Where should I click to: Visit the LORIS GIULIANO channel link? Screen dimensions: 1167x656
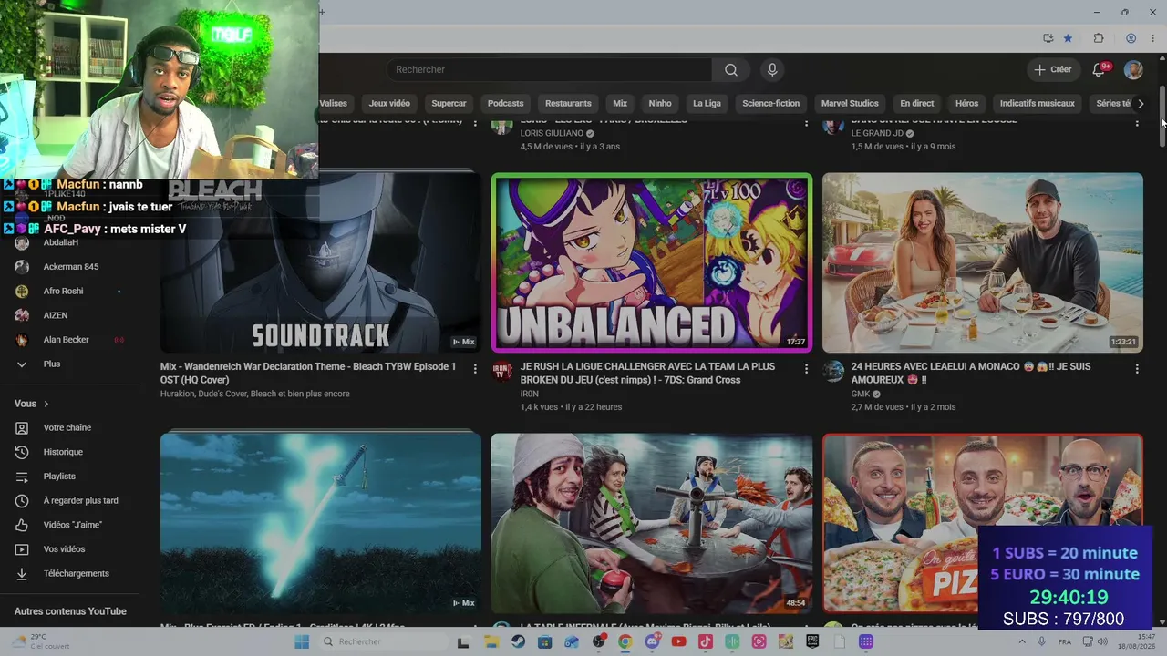[552, 133]
